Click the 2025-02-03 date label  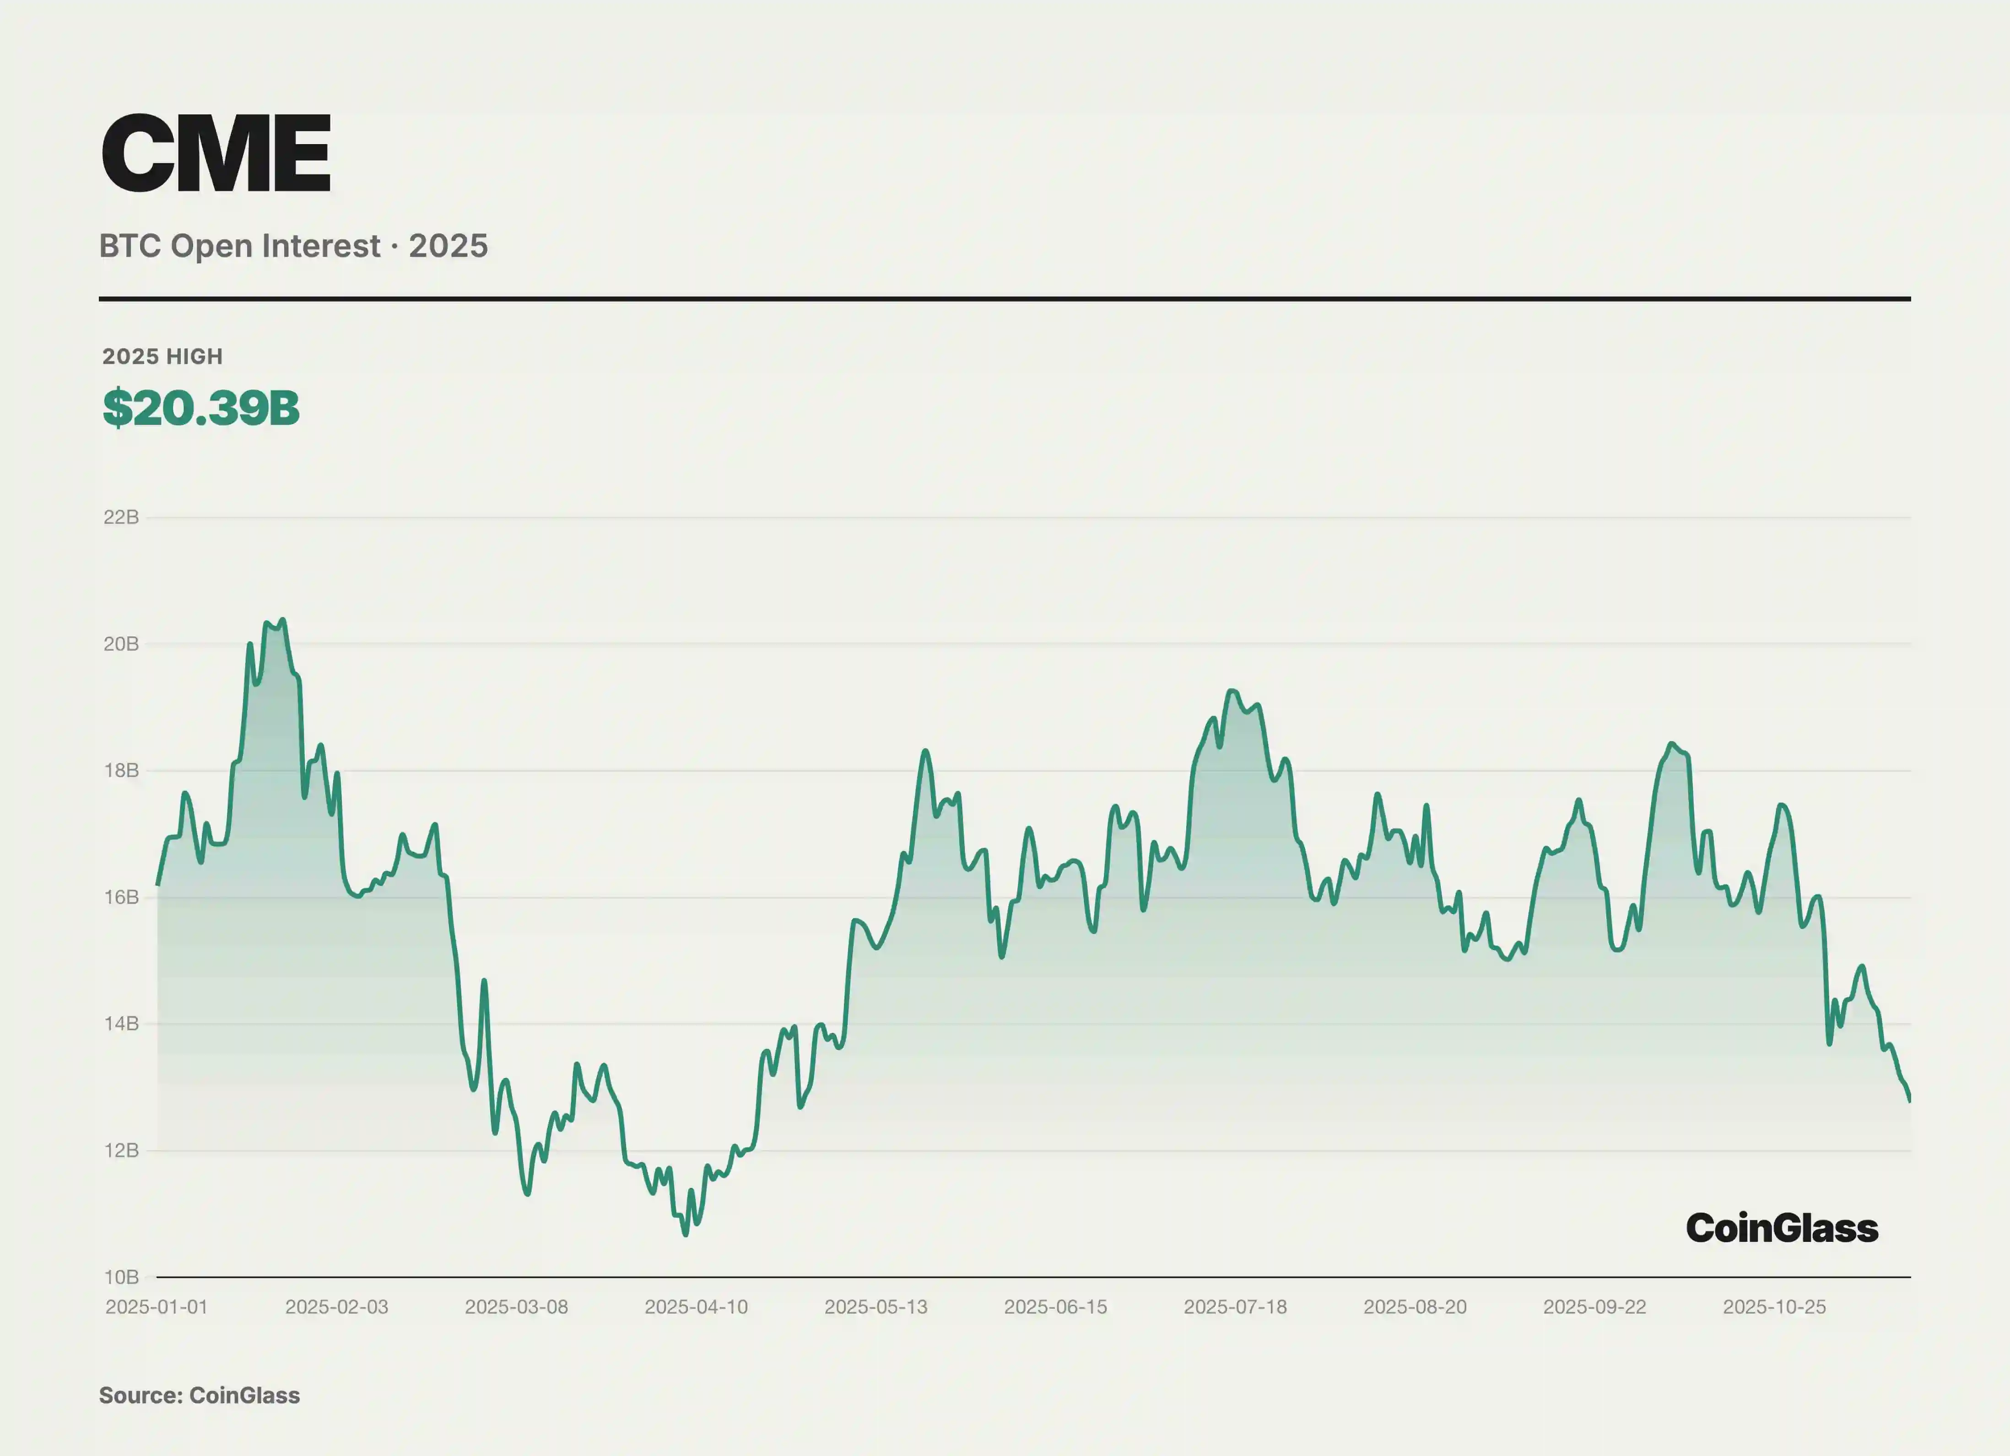pos(337,1307)
